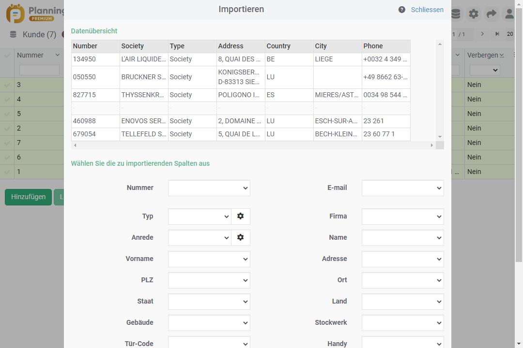The height and width of the screenshot is (348, 523).
Task: Open settings for the Typ field
Action: pyautogui.click(x=240, y=217)
